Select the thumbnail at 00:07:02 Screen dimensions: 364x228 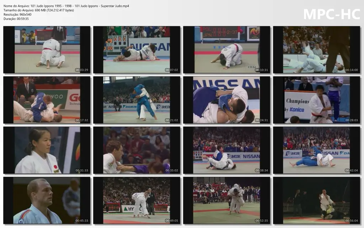(x=137, y=50)
